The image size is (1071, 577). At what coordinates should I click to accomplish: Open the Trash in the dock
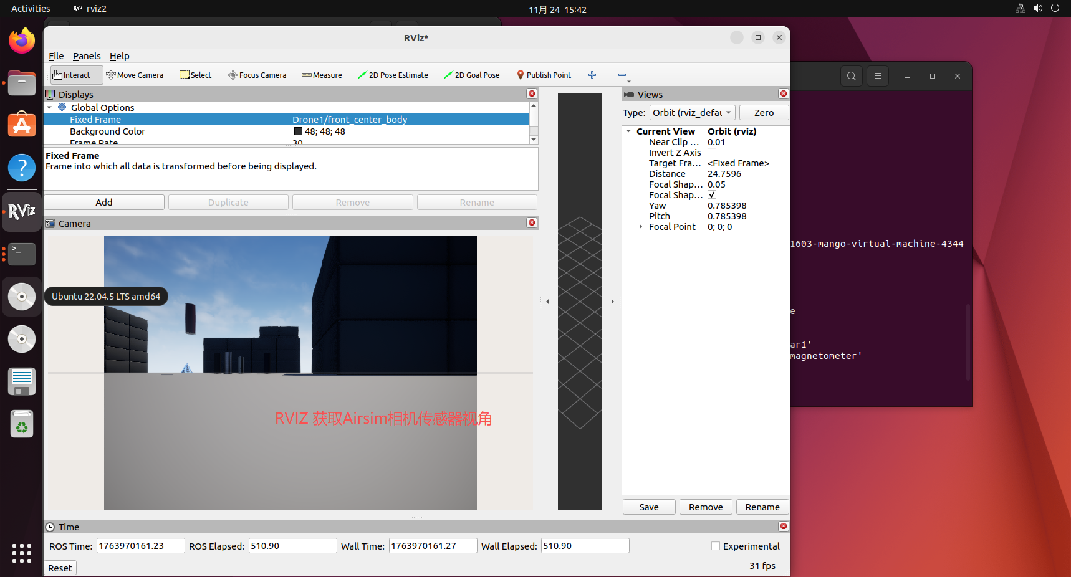point(22,424)
